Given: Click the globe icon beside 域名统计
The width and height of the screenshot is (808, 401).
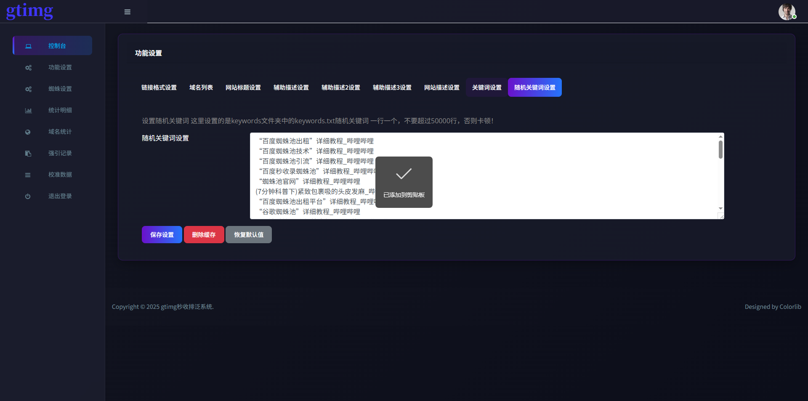Looking at the screenshot, I should 28,132.
